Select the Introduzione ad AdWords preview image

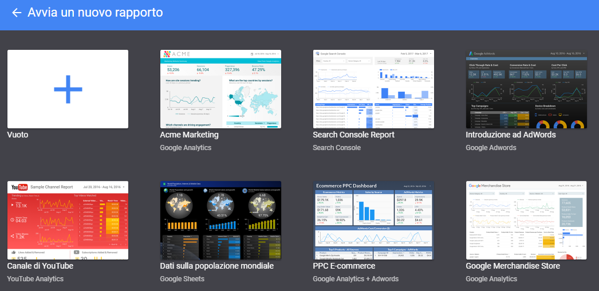click(x=526, y=89)
